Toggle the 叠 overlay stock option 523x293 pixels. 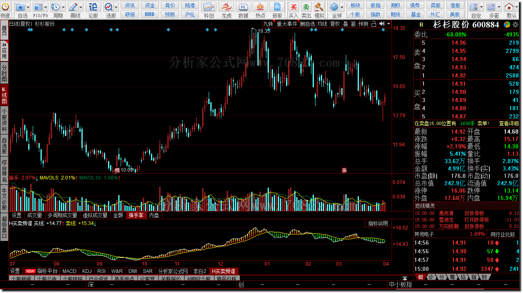345,24
